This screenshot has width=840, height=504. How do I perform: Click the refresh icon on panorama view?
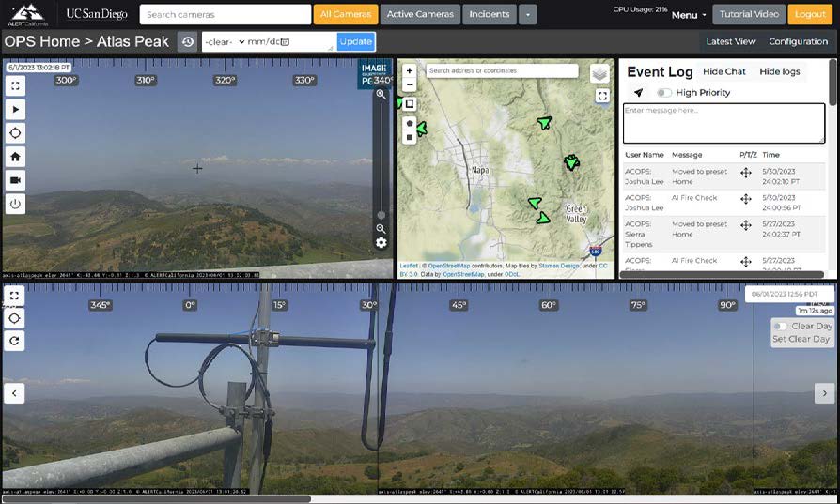pos(15,341)
